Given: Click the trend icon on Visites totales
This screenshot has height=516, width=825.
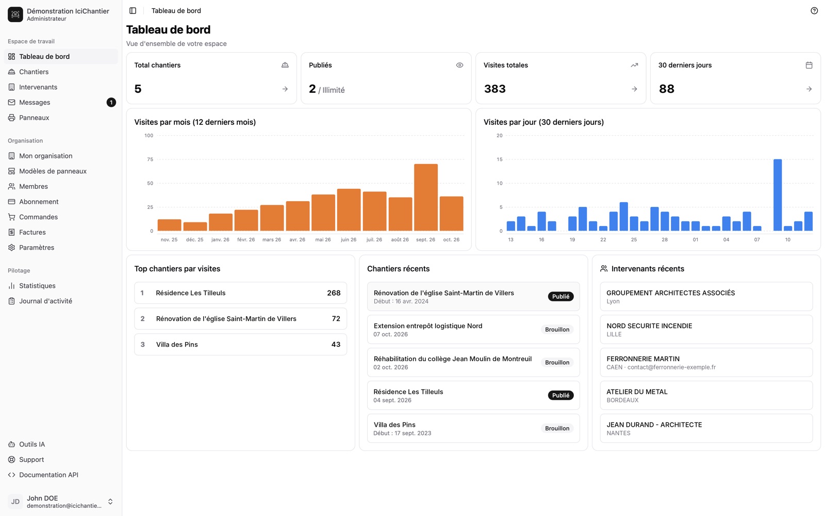Looking at the screenshot, I should click(634, 65).
